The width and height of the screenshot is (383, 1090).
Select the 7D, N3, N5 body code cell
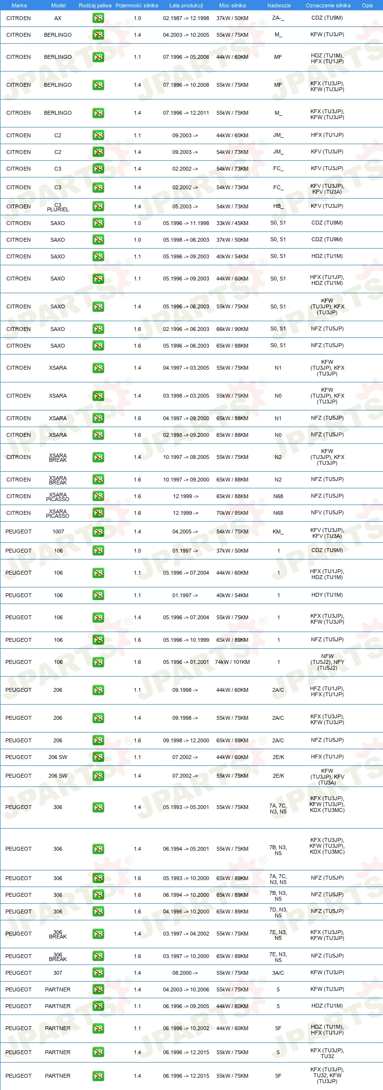click(278, 913)
